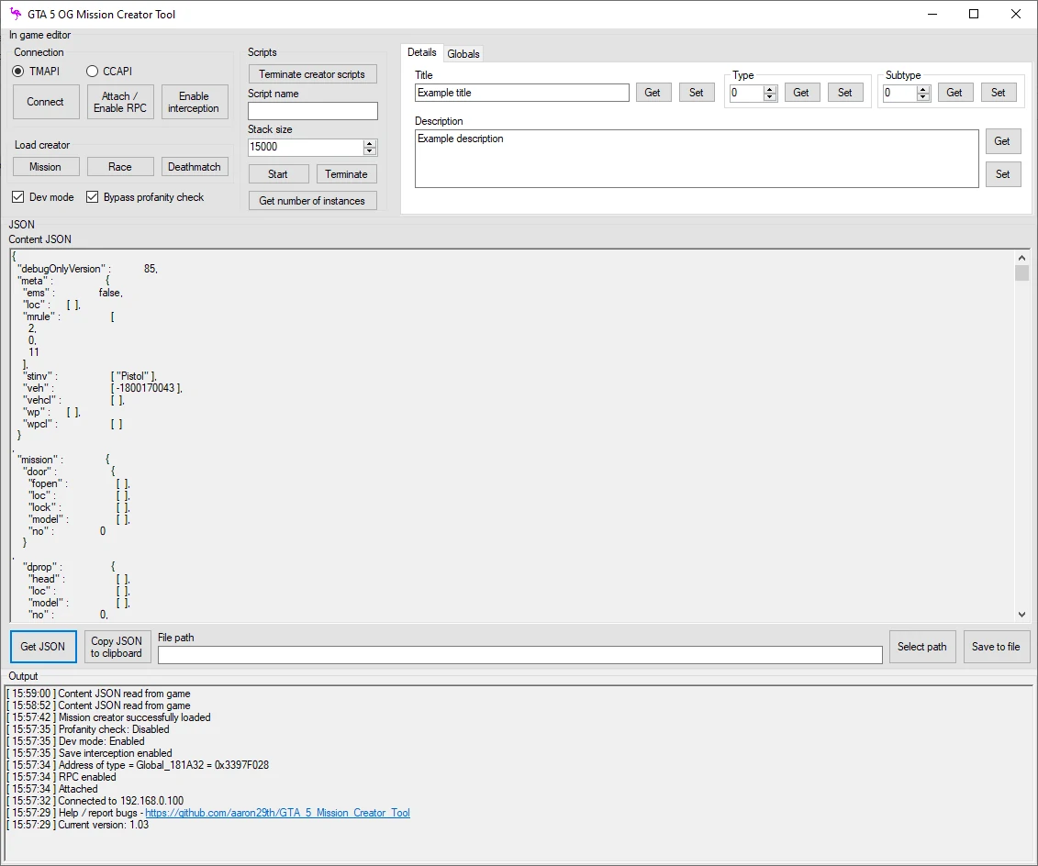Load the Mission creator
Viewport: 1038px width, 866px height.
[46, 167]
